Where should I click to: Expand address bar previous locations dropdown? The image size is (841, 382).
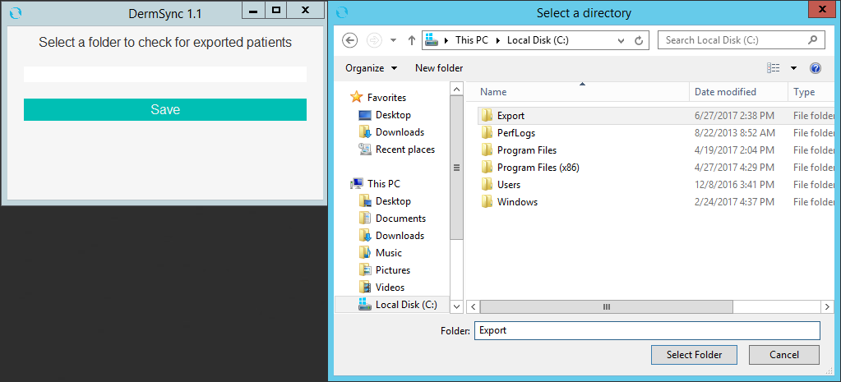click(x=622, y=40)
